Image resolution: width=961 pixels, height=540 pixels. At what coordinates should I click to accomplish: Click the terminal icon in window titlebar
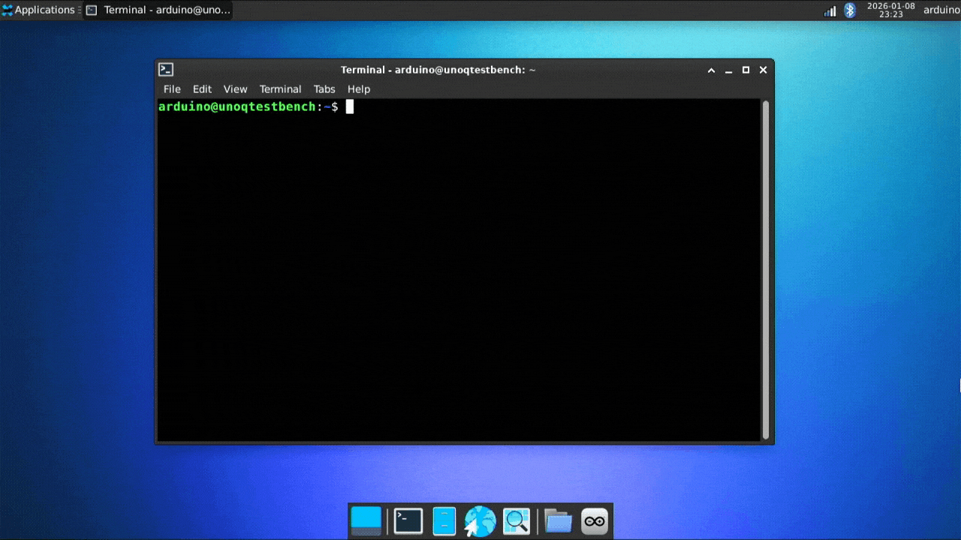[x=166, y=70]
